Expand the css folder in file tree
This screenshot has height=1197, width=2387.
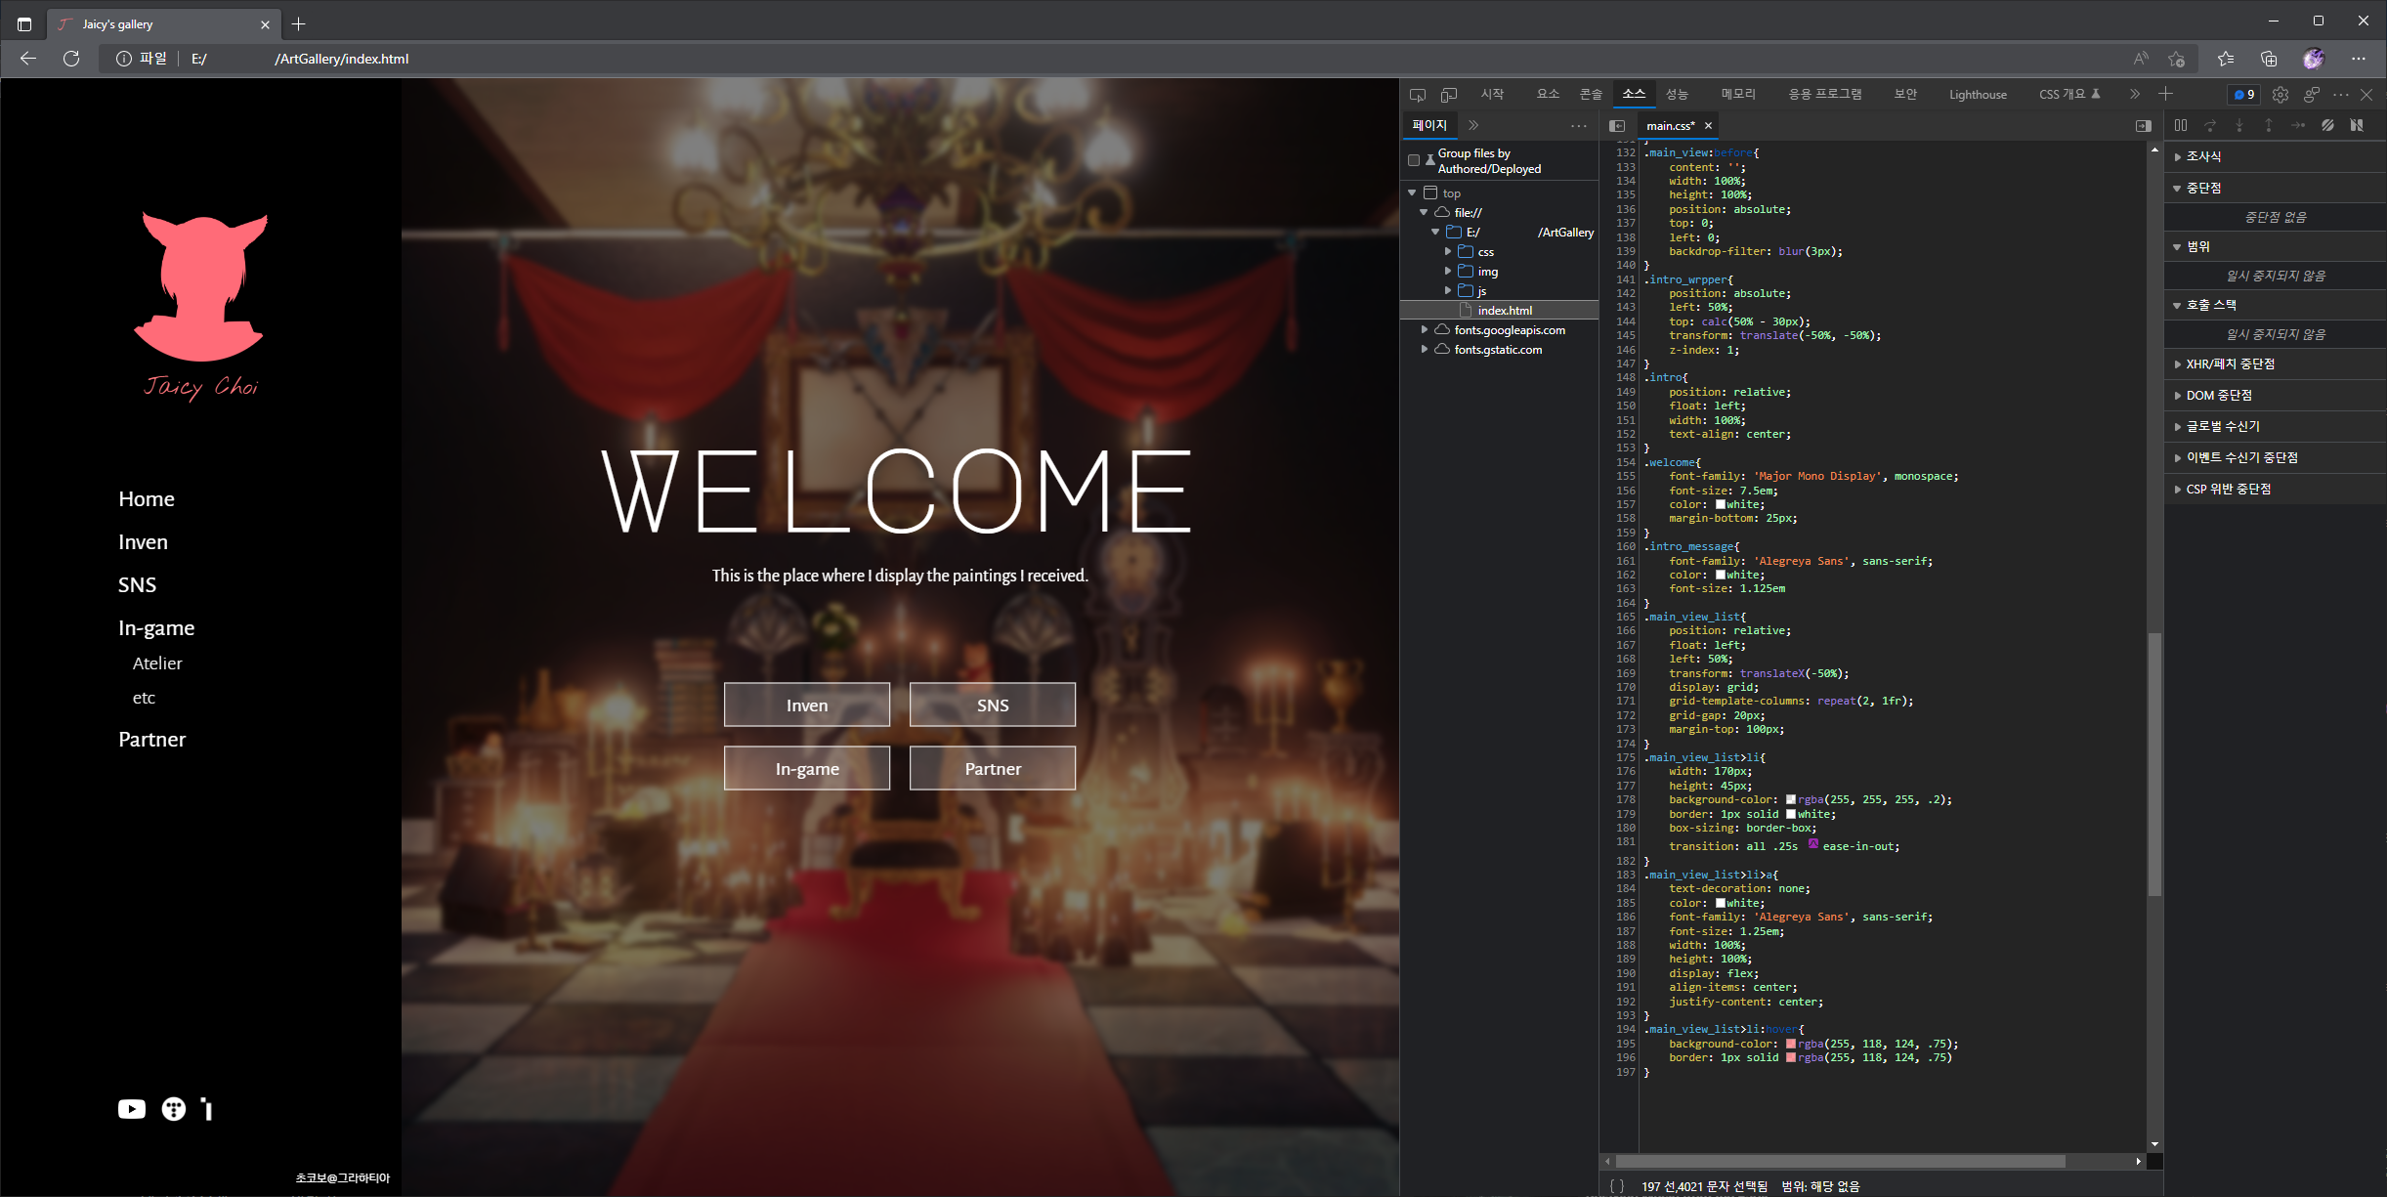(1448, 252)
